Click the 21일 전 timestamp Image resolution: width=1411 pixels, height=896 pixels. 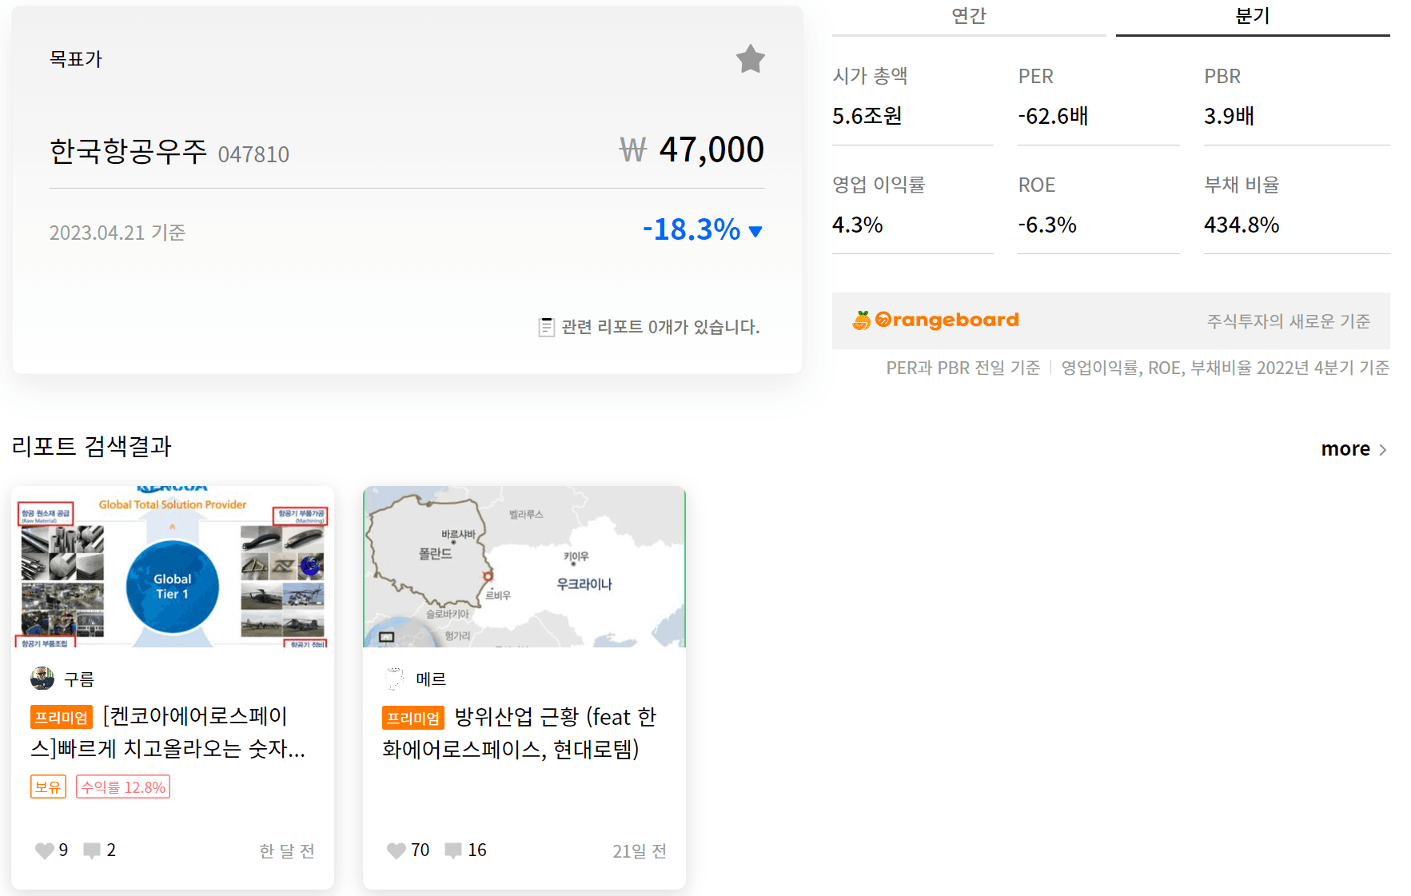click(x=640, y=851)
